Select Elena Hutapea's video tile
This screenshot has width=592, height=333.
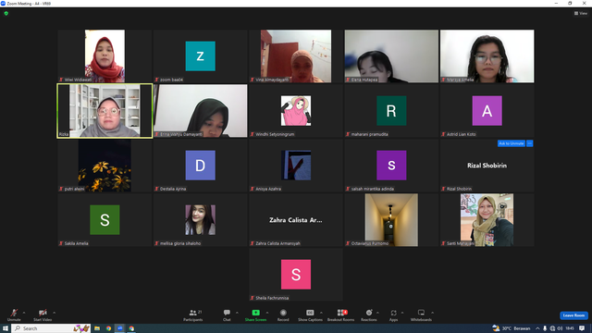[x=391, y=55]
